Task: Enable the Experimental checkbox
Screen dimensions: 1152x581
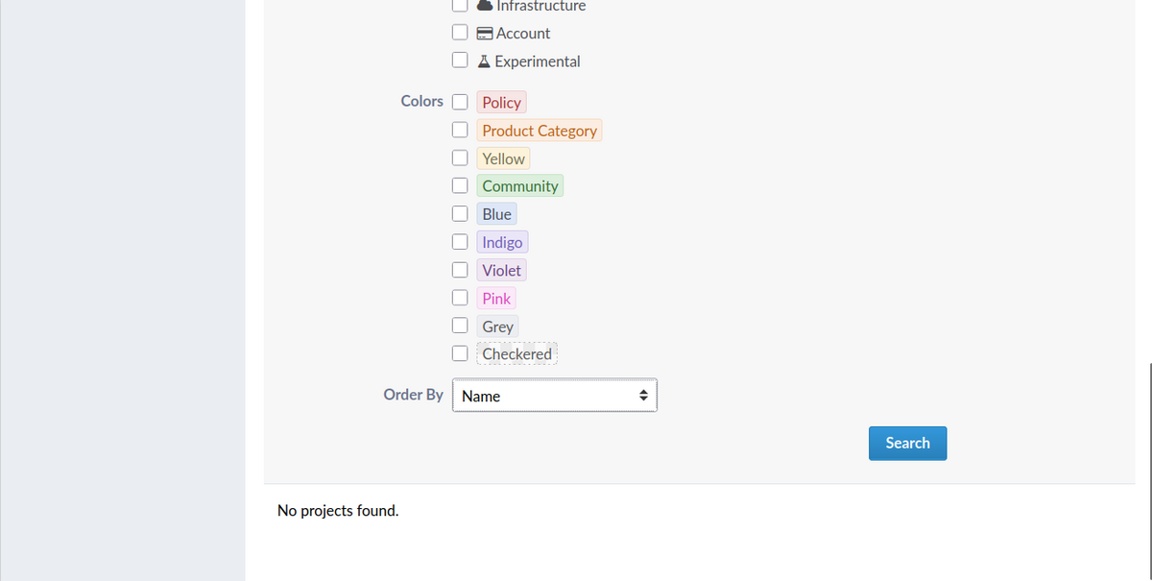Action: pos(461,61)
